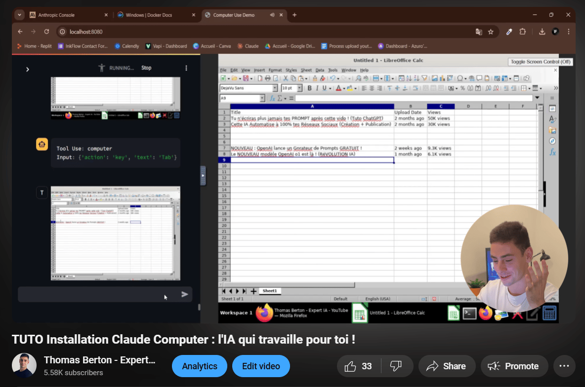Open the Data menu in Calc
585x387 pixels.
(320, 70)
